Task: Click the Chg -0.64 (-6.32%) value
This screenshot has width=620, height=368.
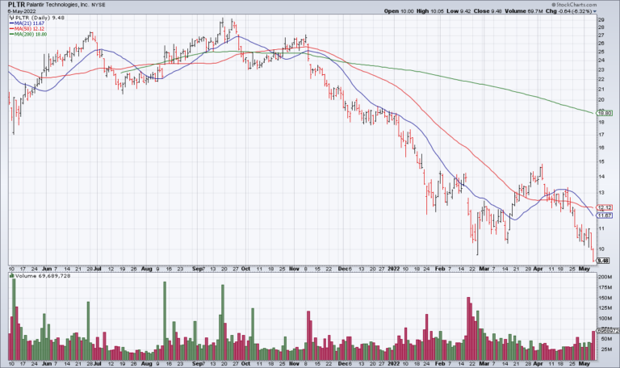Action: click(x=568, y=11)
